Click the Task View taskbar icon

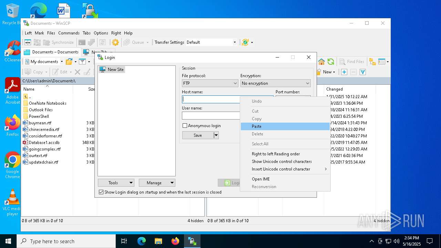(124, 241)
